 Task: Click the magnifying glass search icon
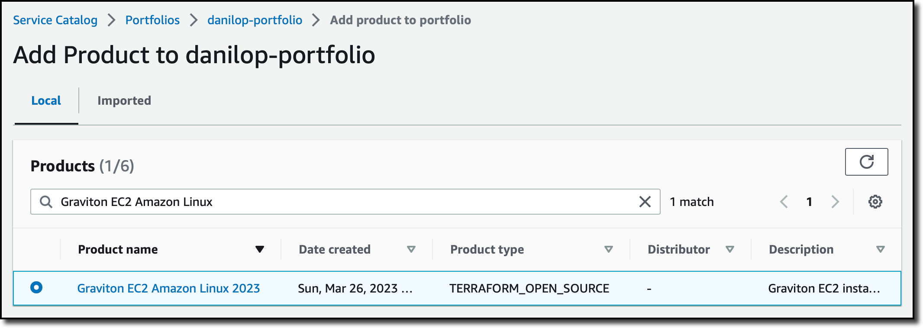click(46, 202)
